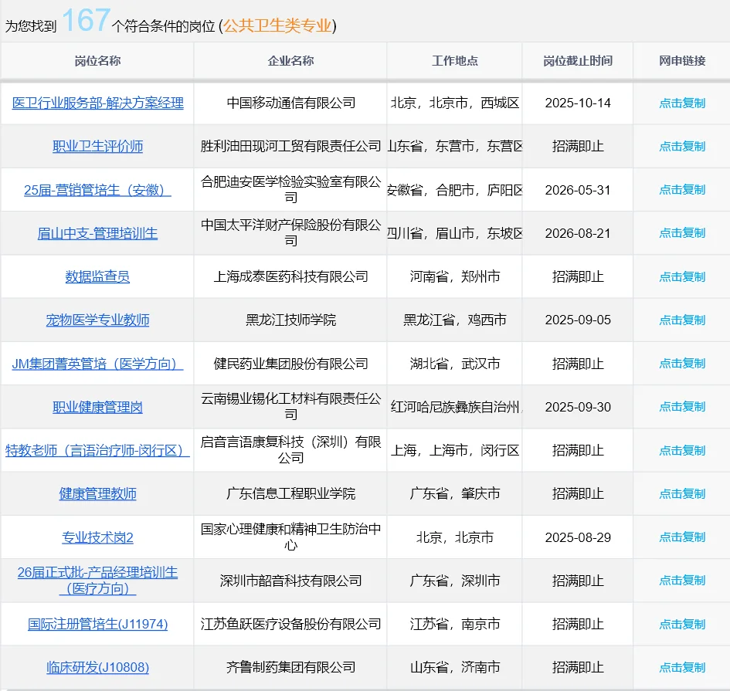Open the 职业卫生评价师 job link
Image resolution: width=730 pixels, height=691 pixels.
point(98,146)
